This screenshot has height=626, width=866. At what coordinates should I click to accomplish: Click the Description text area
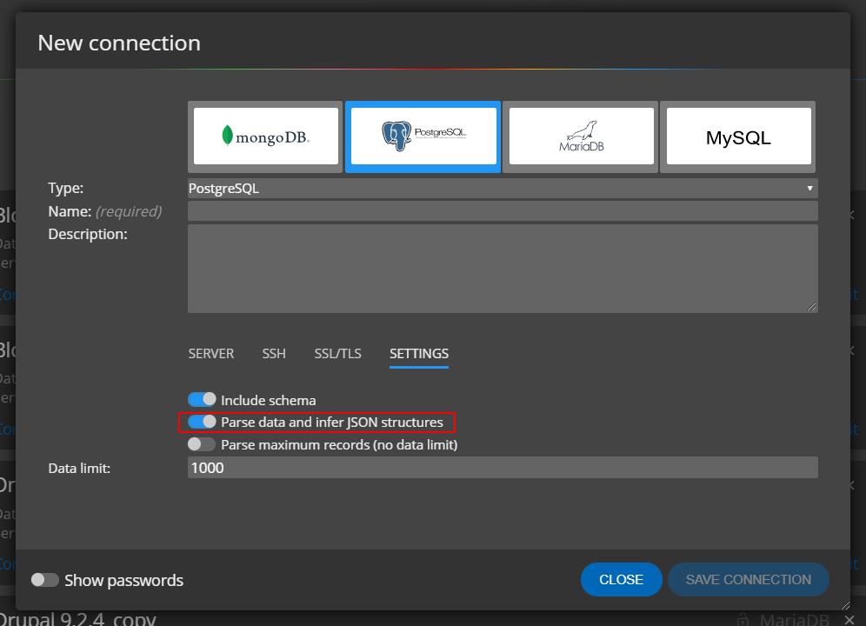tap(503, 269)
